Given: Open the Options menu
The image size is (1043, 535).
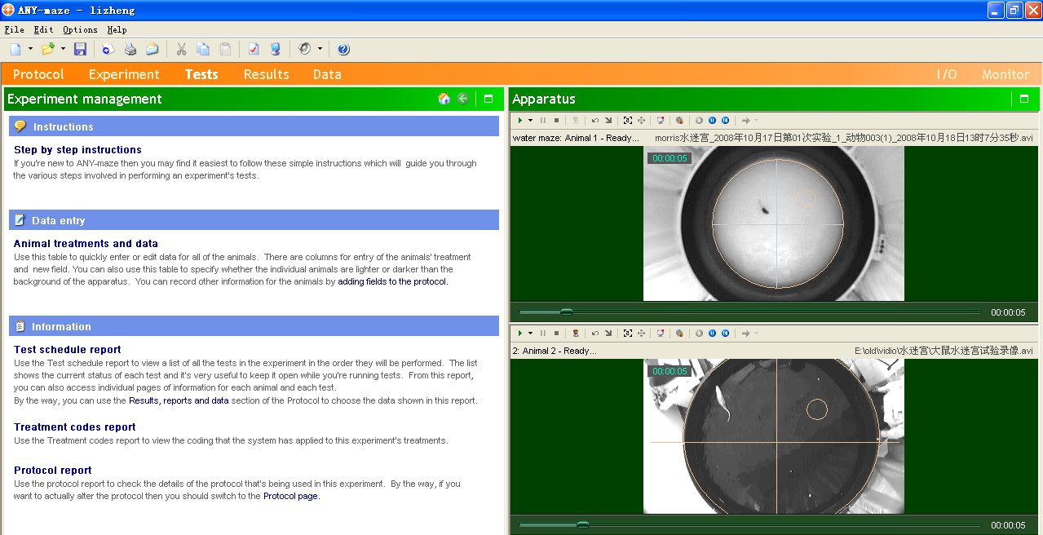Looking at the screenshot, I should (x=80, y=29).
